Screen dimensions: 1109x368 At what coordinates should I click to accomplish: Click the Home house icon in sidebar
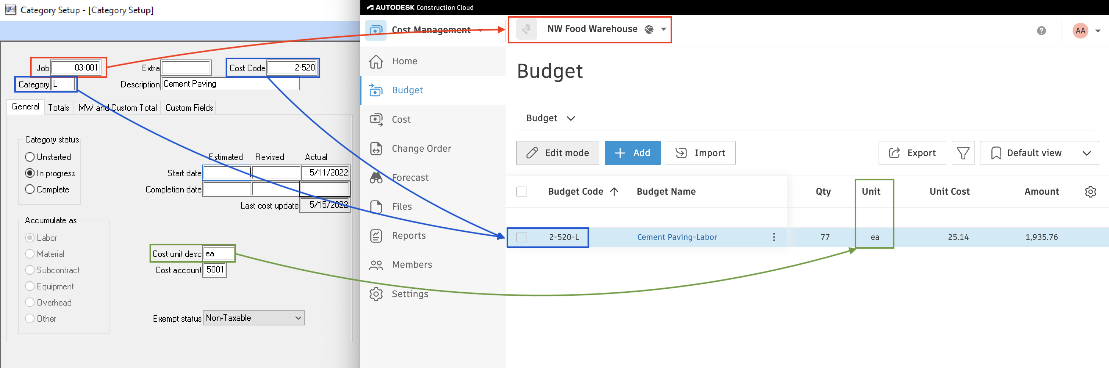(x=376, y=62)
